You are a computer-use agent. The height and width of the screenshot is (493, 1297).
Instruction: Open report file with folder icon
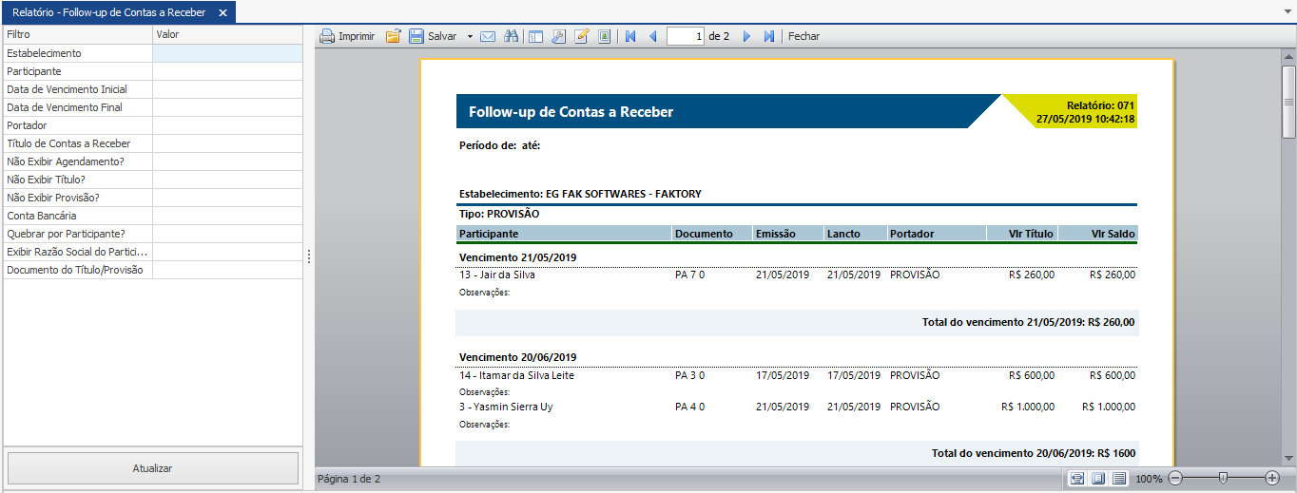(x=393, y=36)
